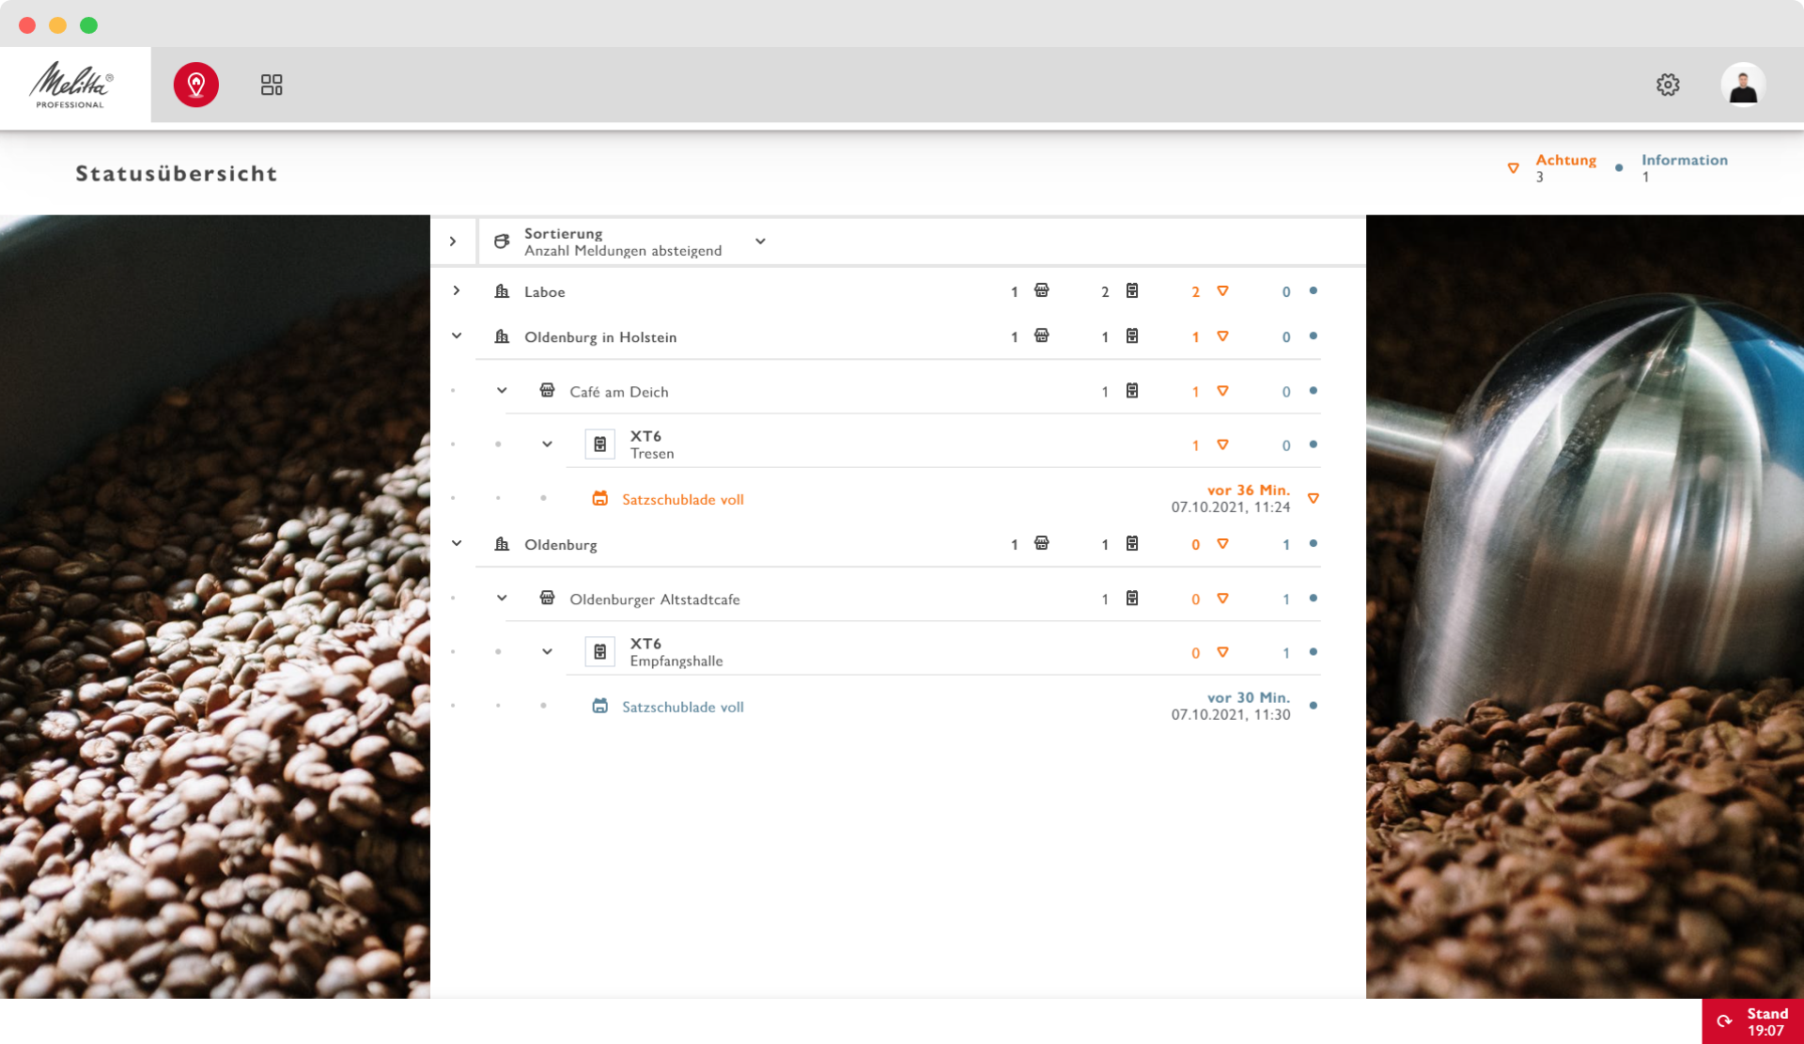The width and height of the screenshot is (1804, 1044).
Task: Click machine count icon in Café am Deich row
Action: click(x=1132, y=390)
